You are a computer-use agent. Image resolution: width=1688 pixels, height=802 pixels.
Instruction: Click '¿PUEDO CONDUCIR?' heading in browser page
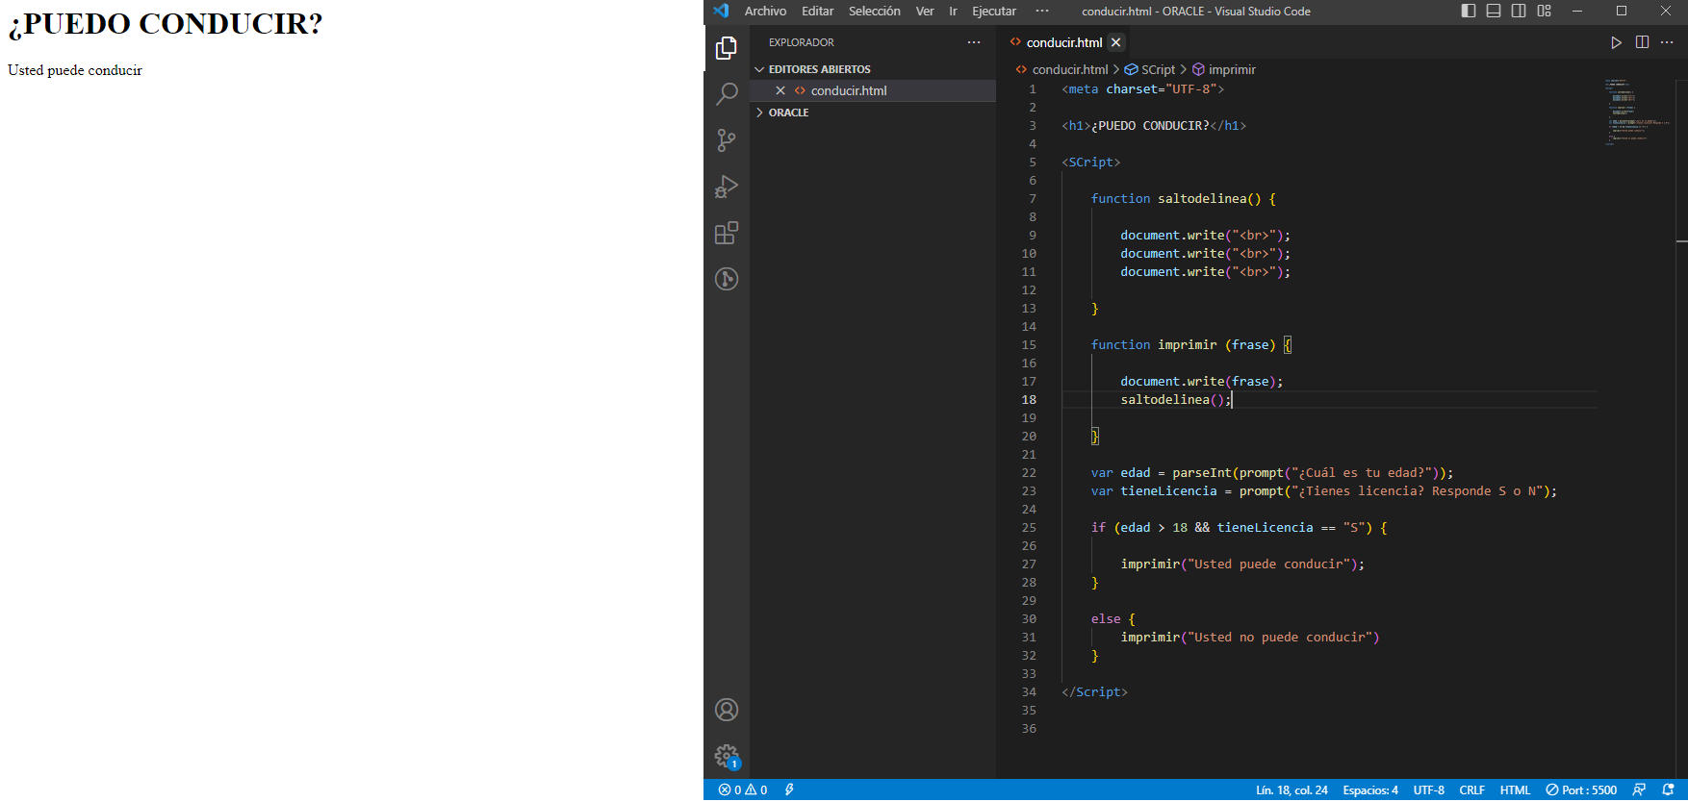click(x=166, y=24)
